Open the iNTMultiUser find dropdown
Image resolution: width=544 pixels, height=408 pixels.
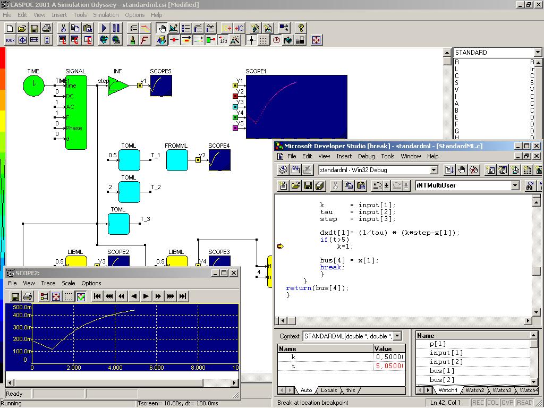point(515,185)
